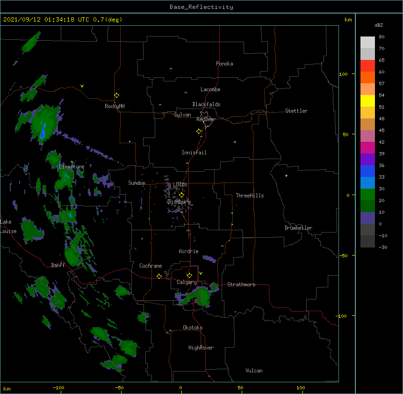Viewport: 403px width, 394px height.
Task: Click the Calgary city label
Action: (187, 282)
